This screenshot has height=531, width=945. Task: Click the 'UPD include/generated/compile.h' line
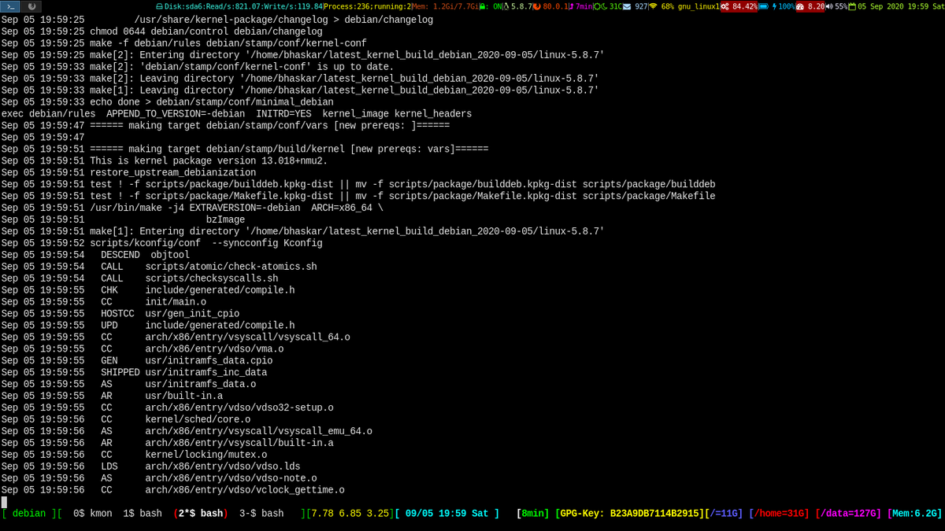pyautogui.click(x=148, y=326)
